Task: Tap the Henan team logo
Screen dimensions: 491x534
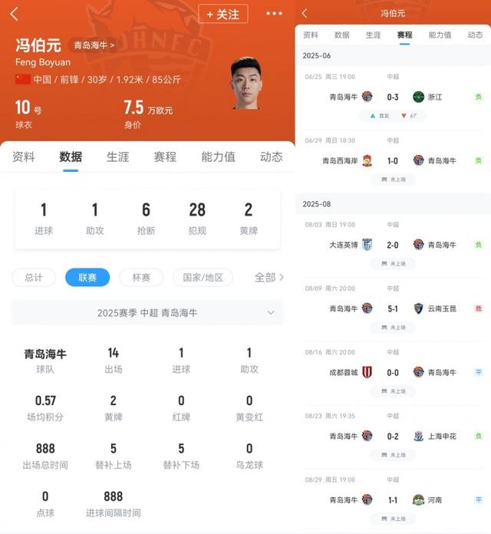Action: point(418,500)
